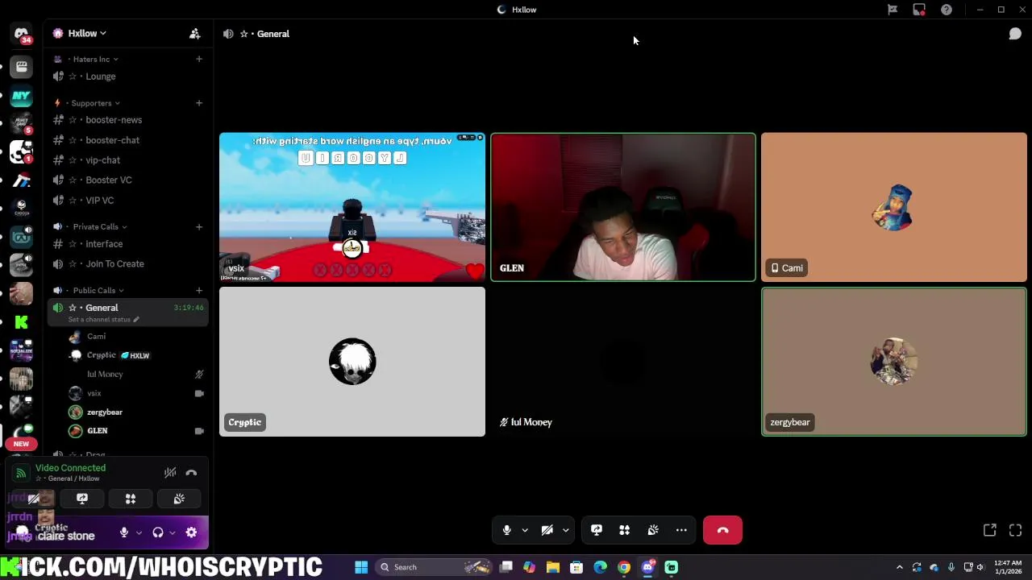Disconnect via the Video Connected panel phone icon

point(191,473)
